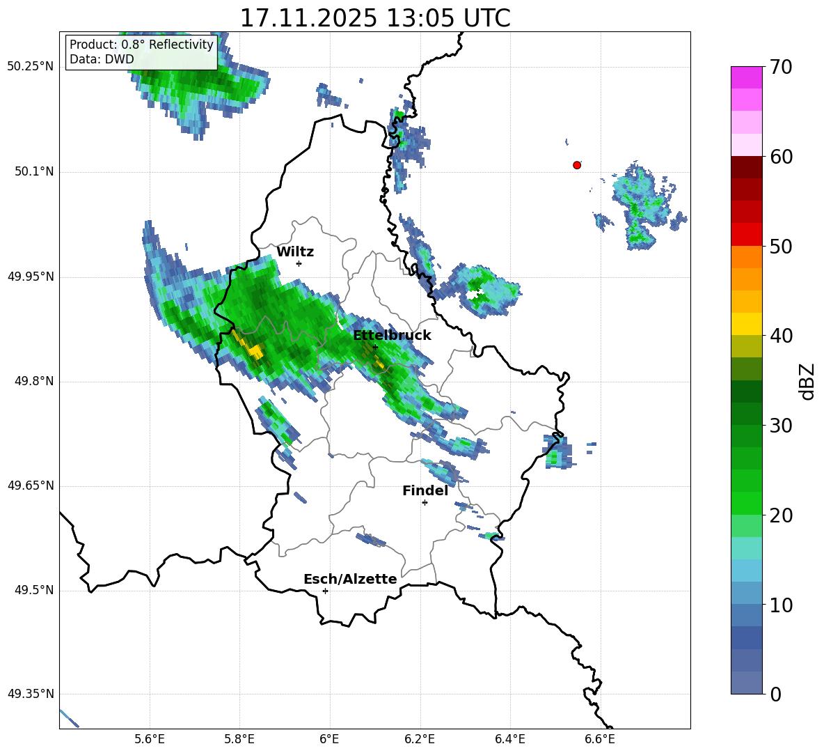Click the dark maroon colorbar segment below 60
Screen dimensions: 824x753
(746, 166)
